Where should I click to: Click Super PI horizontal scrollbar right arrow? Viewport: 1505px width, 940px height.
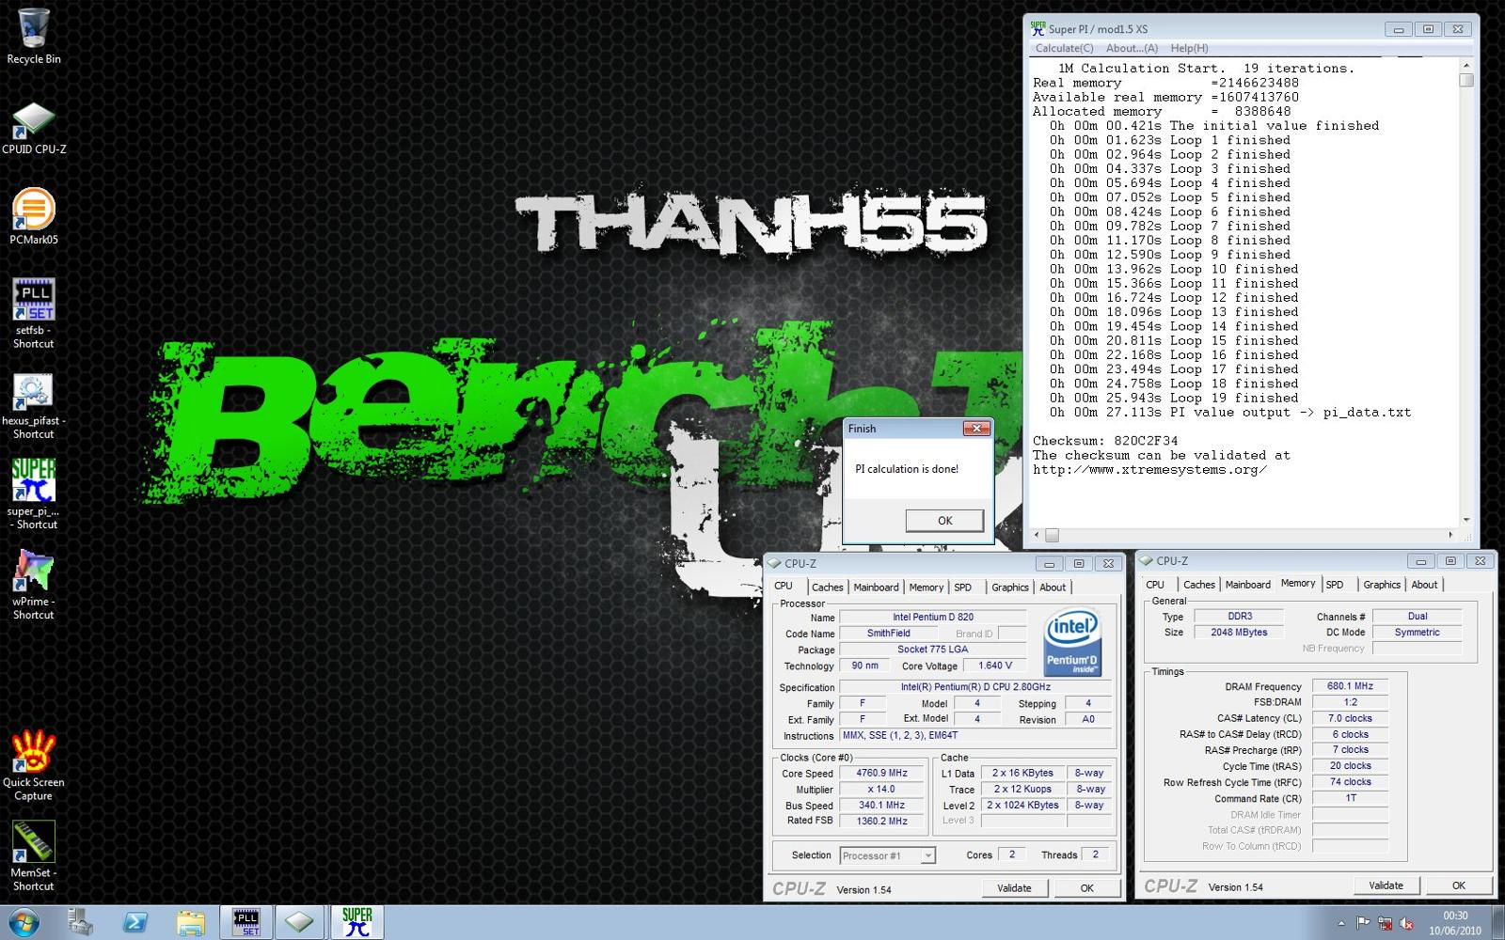tap(1450, 535)
